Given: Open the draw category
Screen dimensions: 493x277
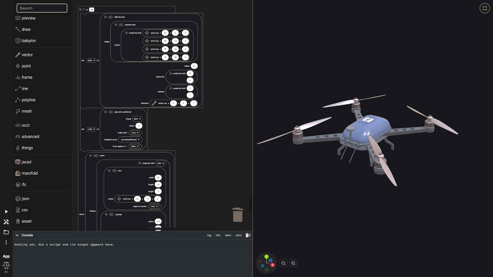Looking at the screenshot, I should 42,29.
